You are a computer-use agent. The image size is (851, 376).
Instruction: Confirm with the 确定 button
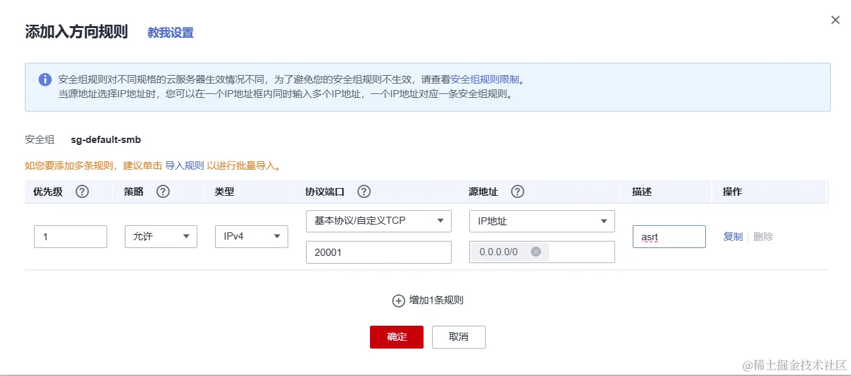point(397,337)
